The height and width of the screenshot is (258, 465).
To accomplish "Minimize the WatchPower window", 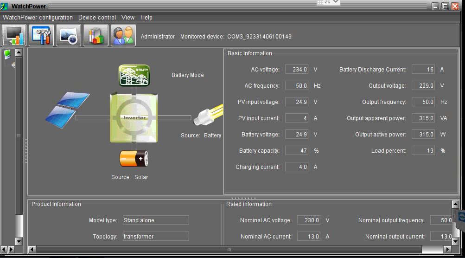I will tap(435, 6).
